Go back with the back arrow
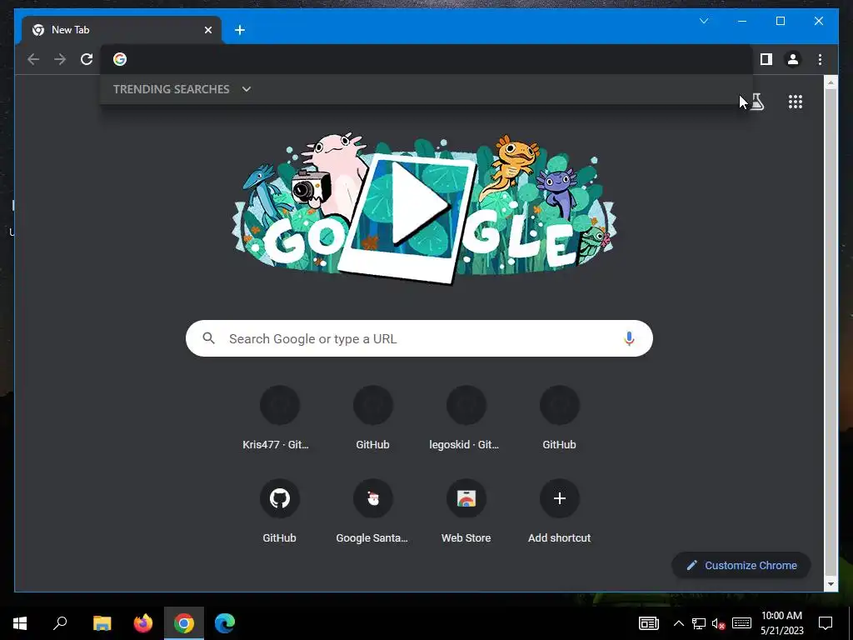853x640 pixels. pos(33,59)
